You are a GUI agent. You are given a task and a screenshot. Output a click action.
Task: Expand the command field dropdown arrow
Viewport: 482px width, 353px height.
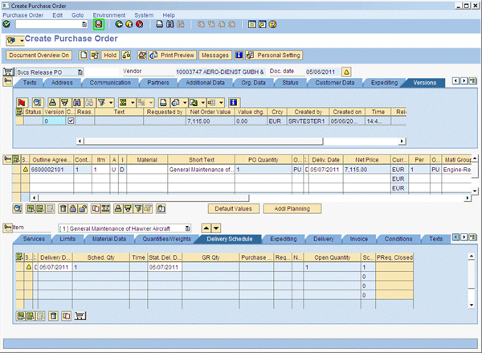coord(86,24)
